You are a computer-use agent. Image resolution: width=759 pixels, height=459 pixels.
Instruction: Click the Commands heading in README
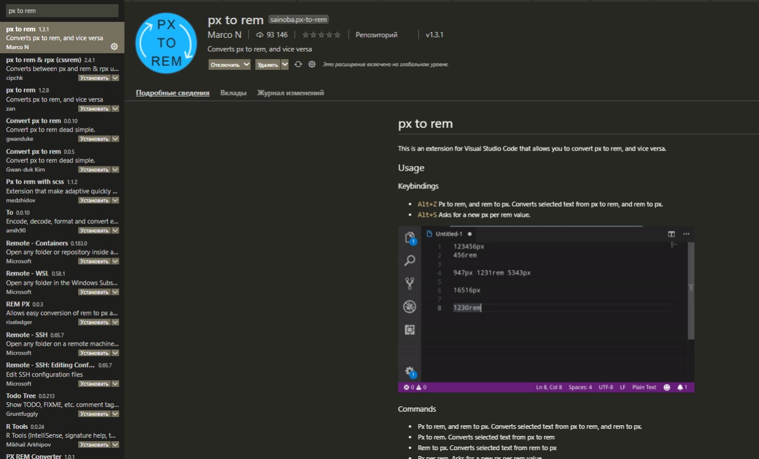pos(417,409)
